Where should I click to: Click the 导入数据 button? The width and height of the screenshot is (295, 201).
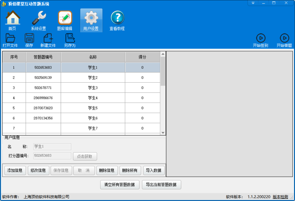point(154,170)
